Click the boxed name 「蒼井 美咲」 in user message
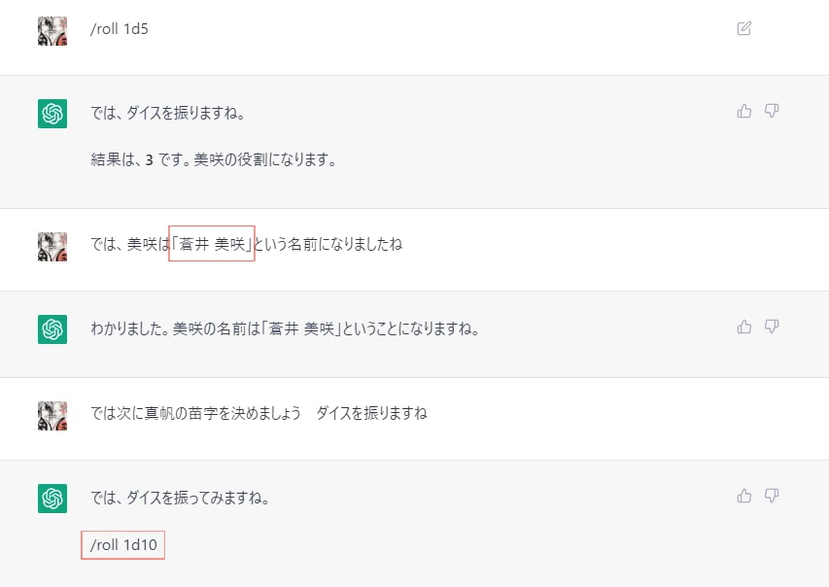Viewport: 829px width, 587px height. 212,243
